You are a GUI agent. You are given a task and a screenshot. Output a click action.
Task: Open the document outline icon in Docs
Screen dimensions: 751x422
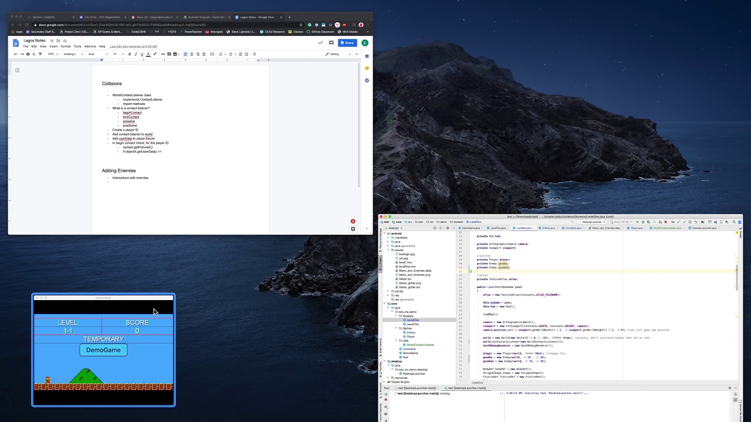[x=18, y=70]
